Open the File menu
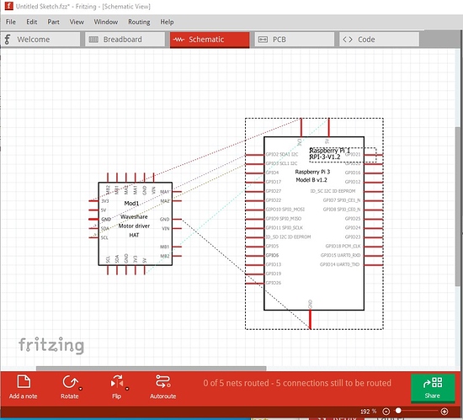The image size is (463, 420). [11, 22]
